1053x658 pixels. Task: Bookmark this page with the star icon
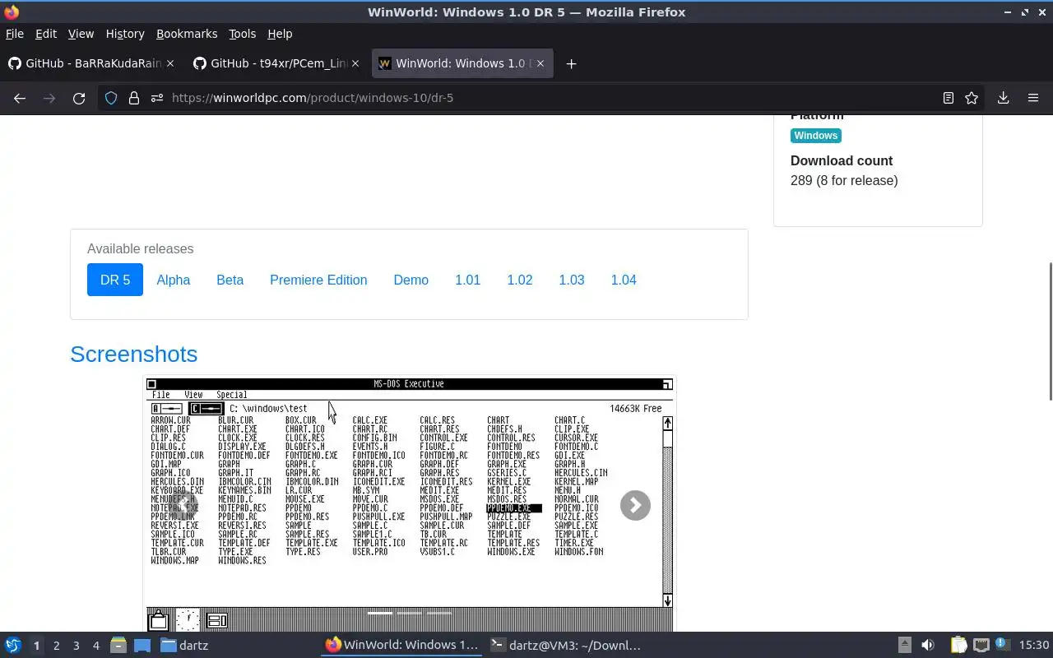972,98
